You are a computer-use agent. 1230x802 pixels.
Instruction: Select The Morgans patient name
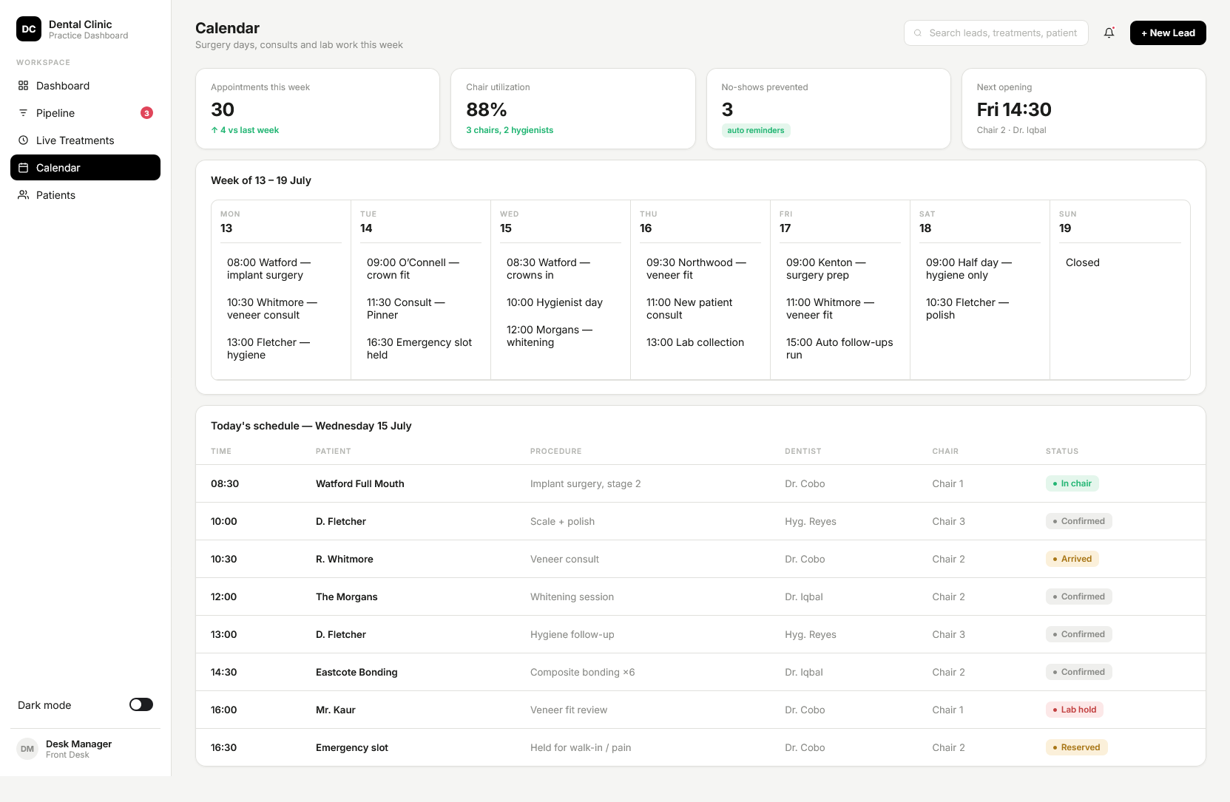click(x=347, y=597)
